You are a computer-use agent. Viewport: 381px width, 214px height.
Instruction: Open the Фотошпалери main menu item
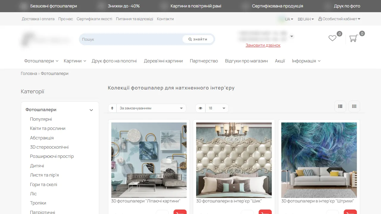pos(41,61)
